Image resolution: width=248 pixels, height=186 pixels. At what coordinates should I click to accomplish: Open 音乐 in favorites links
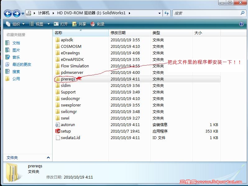click(16, 57)
